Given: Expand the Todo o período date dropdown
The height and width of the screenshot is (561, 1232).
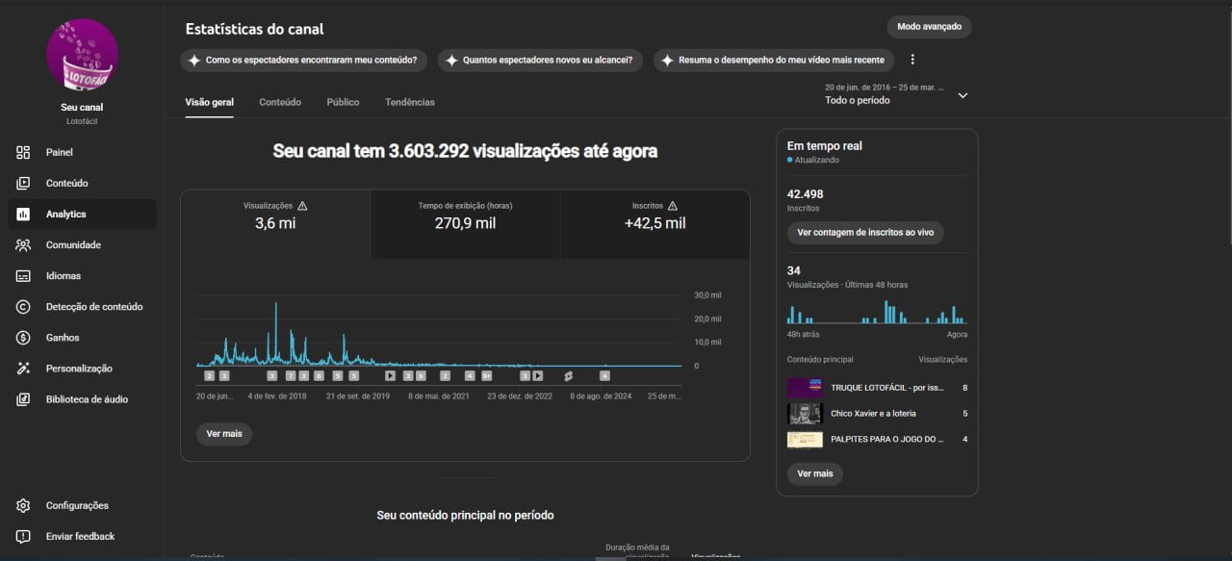Looking at the screenshot, I should [962, 94].
